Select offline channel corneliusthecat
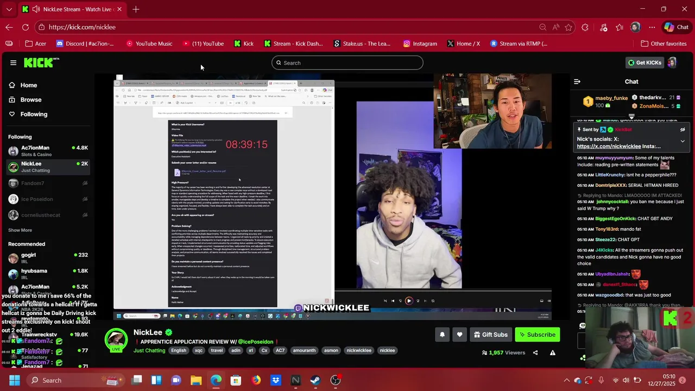Screen dimensions: 695x391 click(x=48, y=215)
